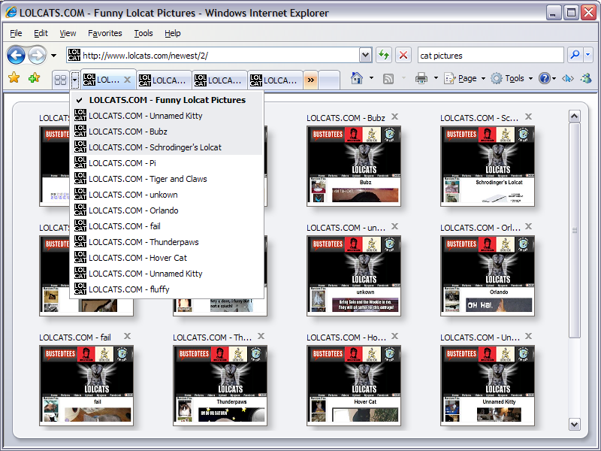Open the Favorites menu in menu bar
The width and height of the screenshot is (601, 451).
tap(104, 33)
